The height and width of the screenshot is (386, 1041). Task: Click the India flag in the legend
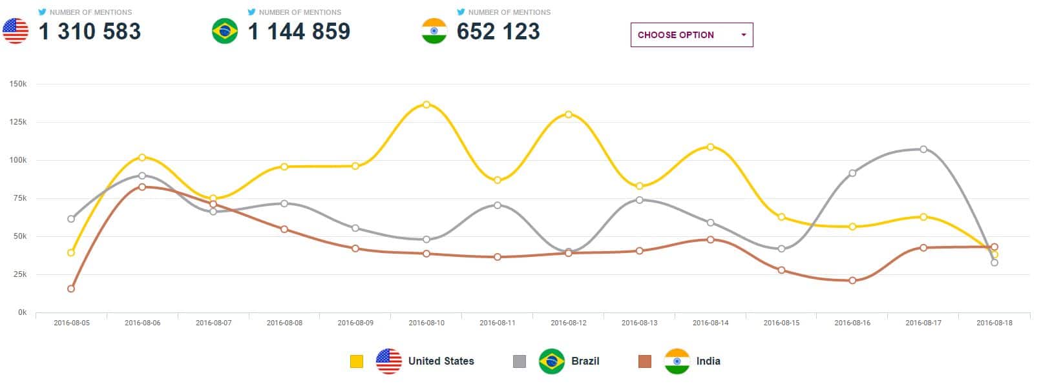point(676,361)
